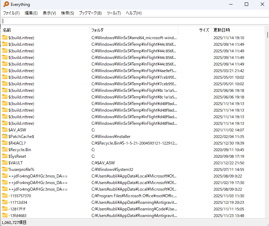269x226 pixels.
Task: Click the $Recycle.Bin folder icon
Action: (5, 149)
